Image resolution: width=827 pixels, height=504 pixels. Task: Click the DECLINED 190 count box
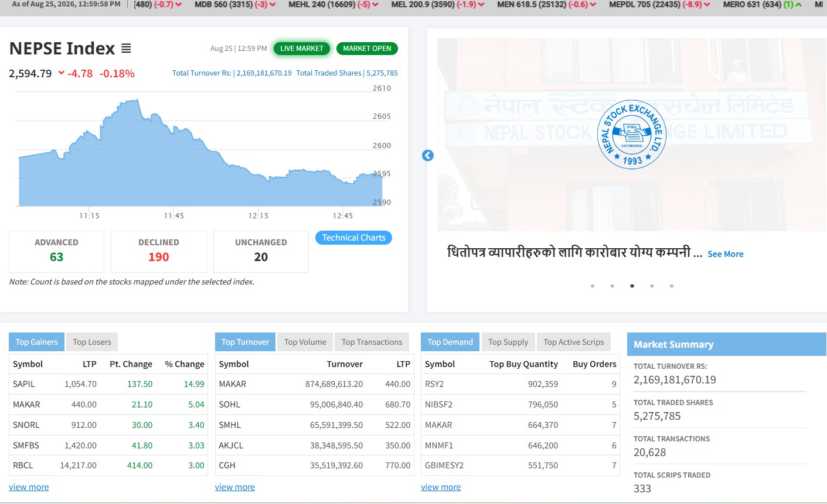coord(159,251)
